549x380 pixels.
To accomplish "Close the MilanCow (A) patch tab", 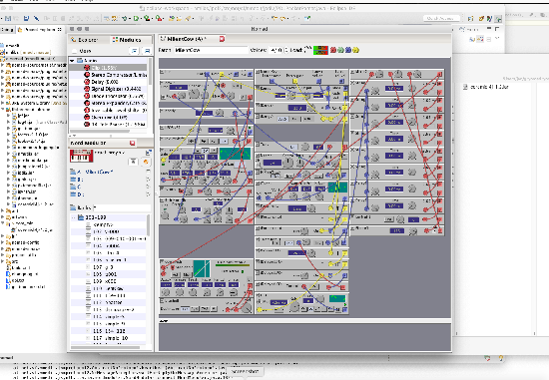I will point(222,39).
